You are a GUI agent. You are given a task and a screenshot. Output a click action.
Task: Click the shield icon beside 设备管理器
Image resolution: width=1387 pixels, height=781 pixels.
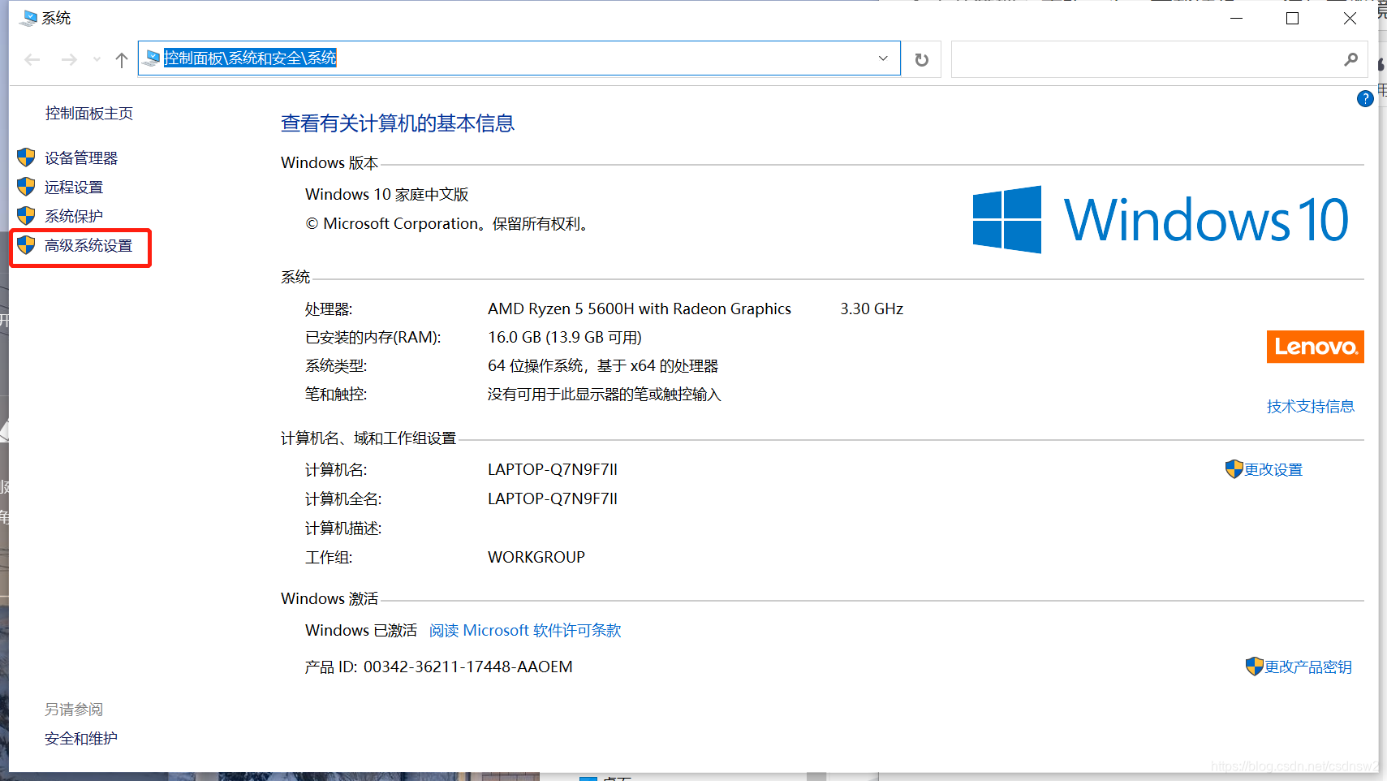(26, 157)
